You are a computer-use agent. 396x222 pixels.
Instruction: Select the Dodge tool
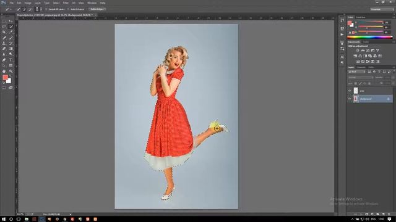coord(11,54)
